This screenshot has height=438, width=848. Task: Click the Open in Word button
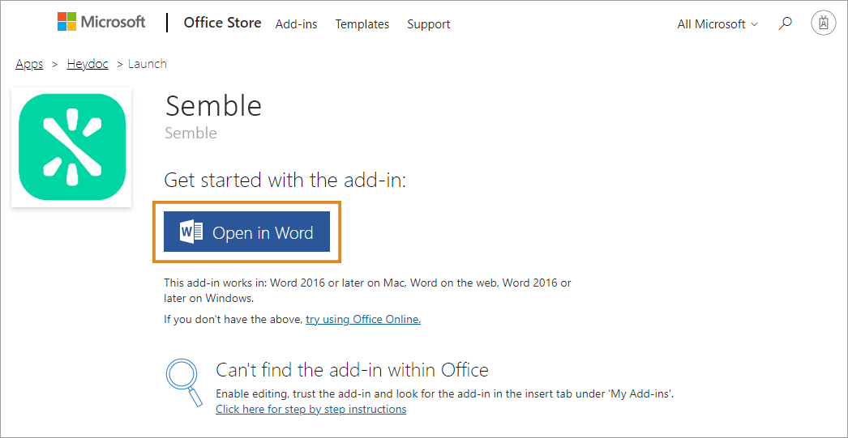click(x=246, y=232)
